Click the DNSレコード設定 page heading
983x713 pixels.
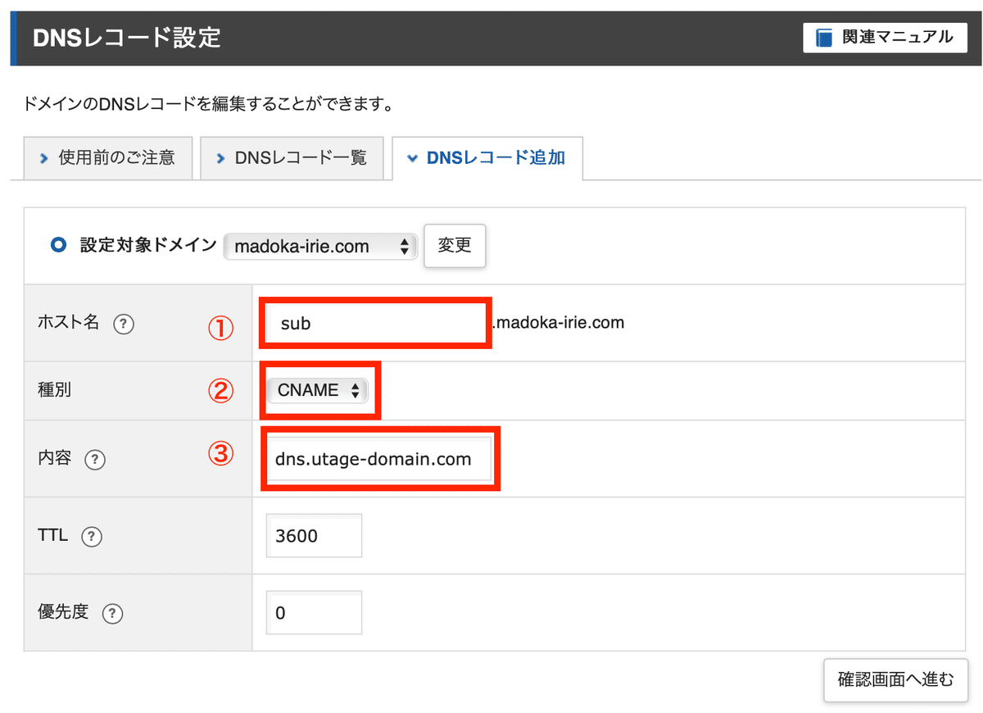click(x=127, y=38)
